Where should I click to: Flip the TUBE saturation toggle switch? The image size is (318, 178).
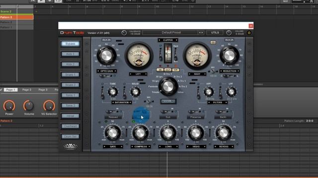(x=103, y=92)
